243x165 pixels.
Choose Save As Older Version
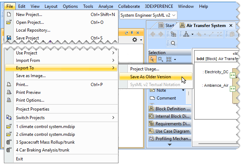(156, 76)
